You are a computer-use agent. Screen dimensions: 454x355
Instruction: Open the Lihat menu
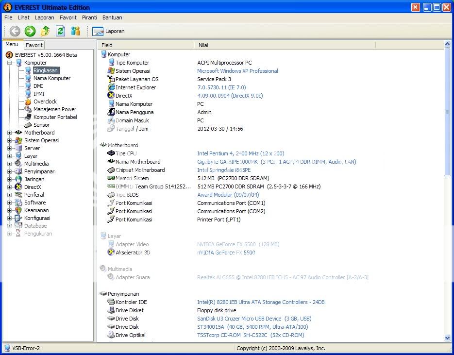coord(24,17)
